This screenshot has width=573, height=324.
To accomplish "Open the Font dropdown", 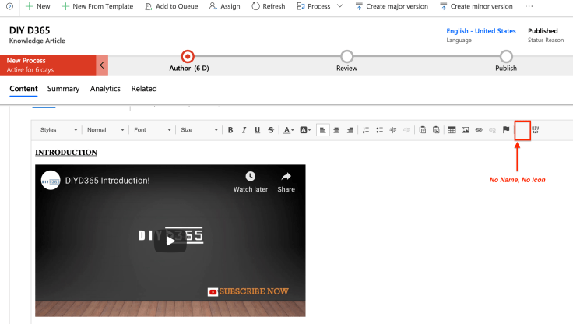I will [152, 130].
